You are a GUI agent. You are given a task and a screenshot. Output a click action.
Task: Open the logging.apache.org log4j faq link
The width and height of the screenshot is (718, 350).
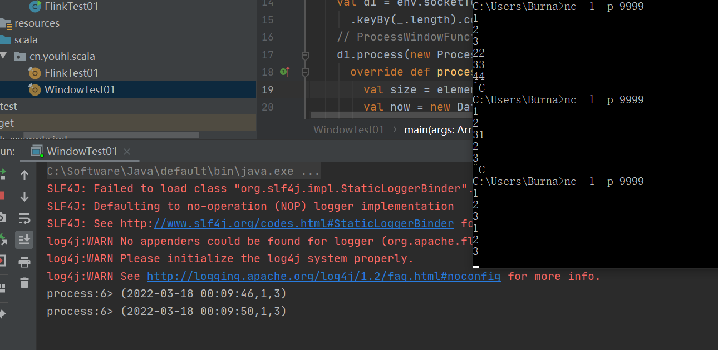pos(323,276)
